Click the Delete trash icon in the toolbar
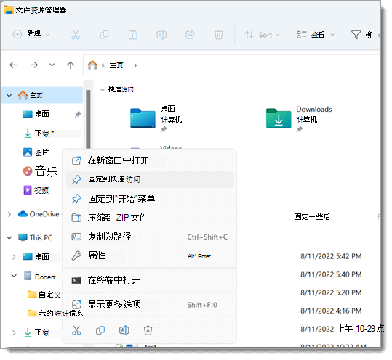Screen dimensions: 392x360 pyautogui.click(x=218, y=35)
